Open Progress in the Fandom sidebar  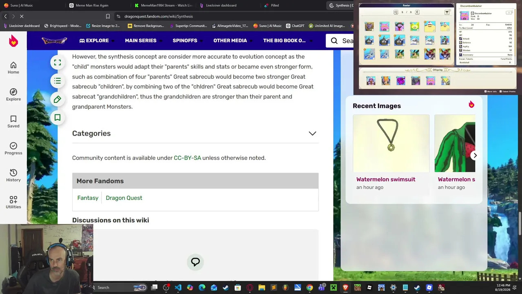13,149
